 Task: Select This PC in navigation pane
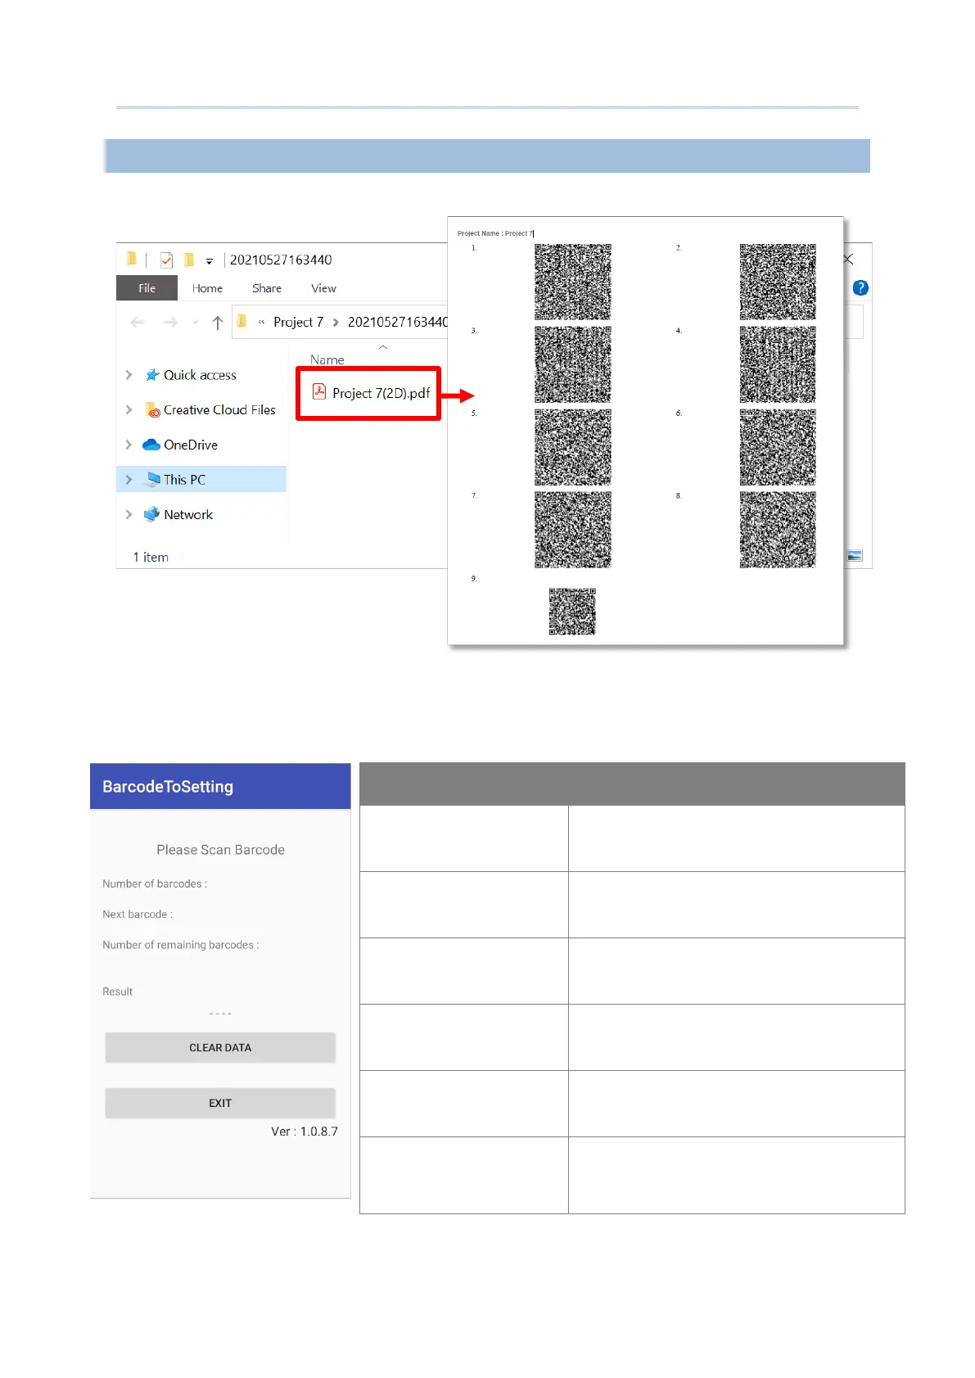click(x=184, y=480)
